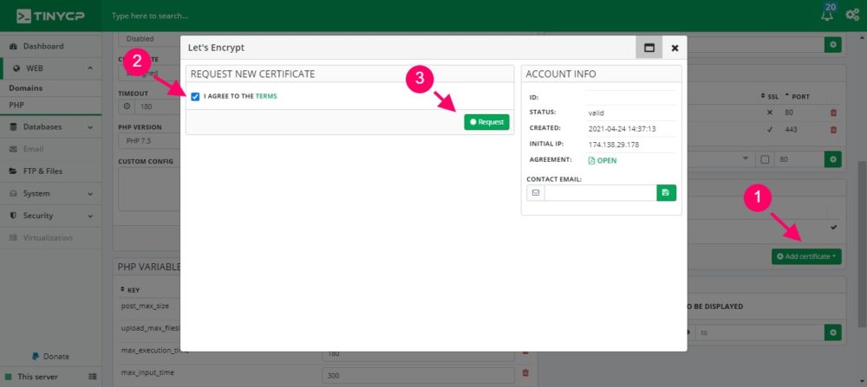Select Email in the sidebar
867x387 pixels.
[x=33, y=149]
